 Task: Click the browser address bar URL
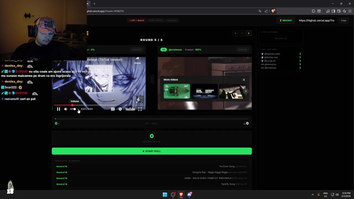[105, 11]
